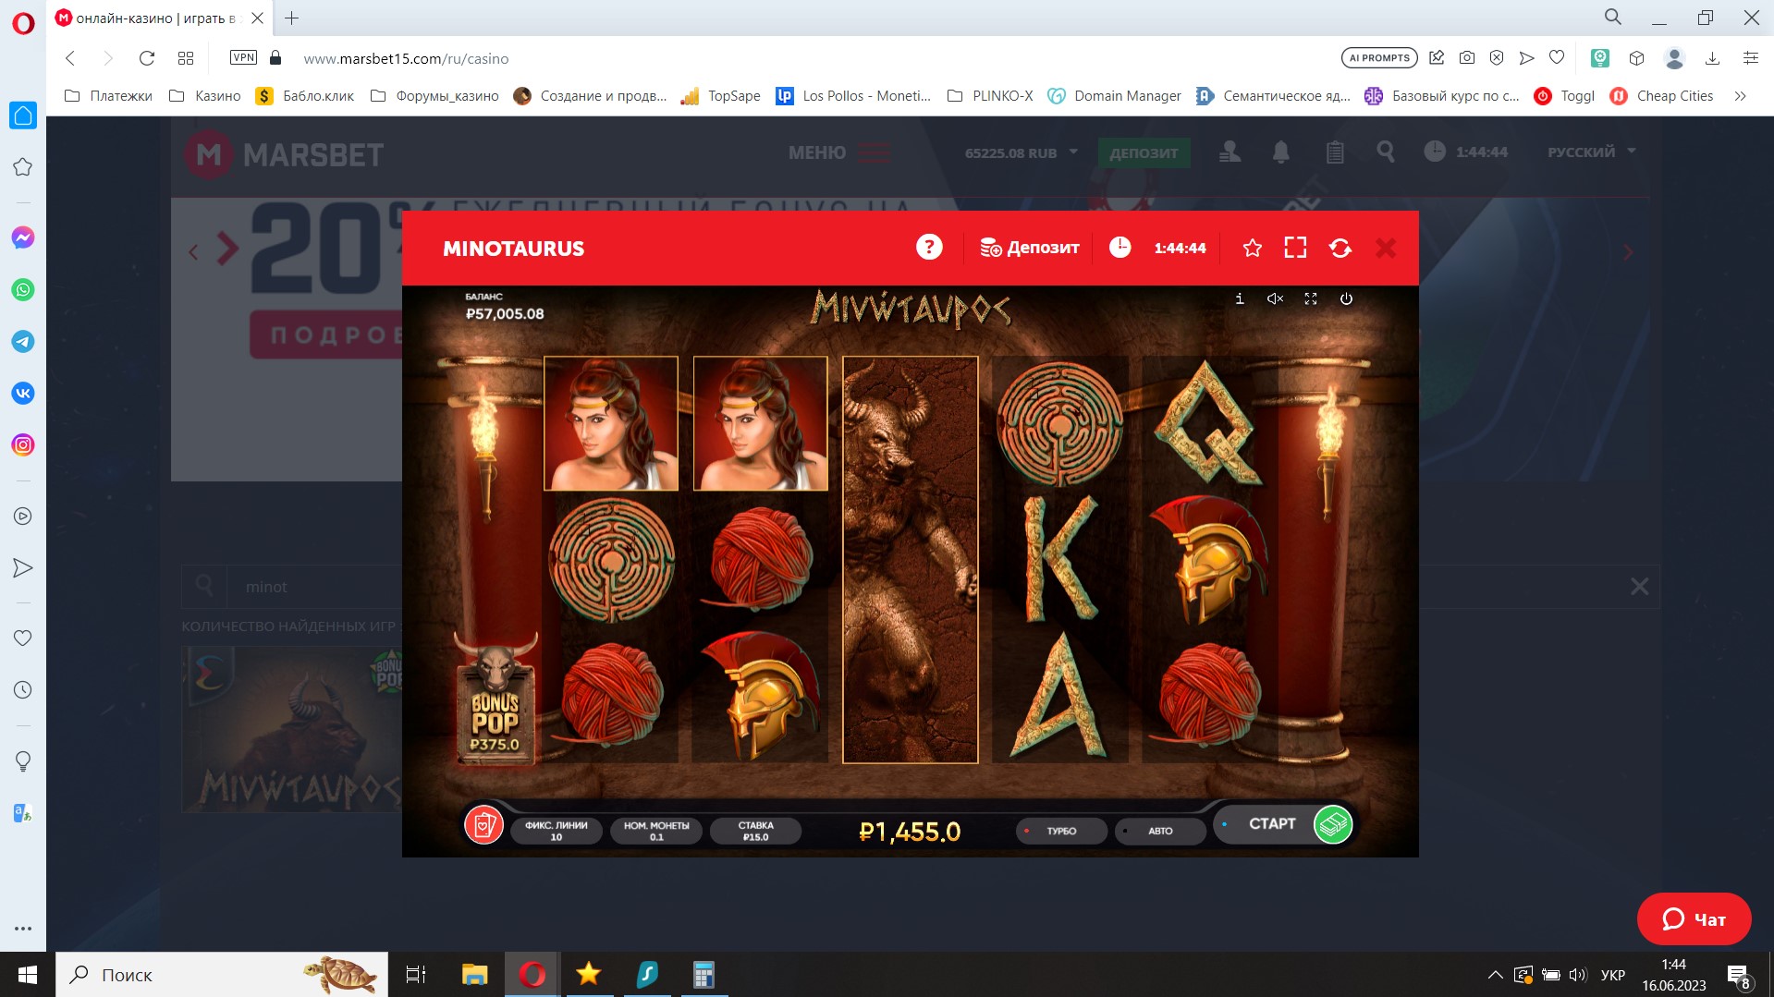Image resolution: width=1774 pixels, height=997 pixels.
Task: Open the user profile icon on Marsbet header
Action: click(1230, 152)
